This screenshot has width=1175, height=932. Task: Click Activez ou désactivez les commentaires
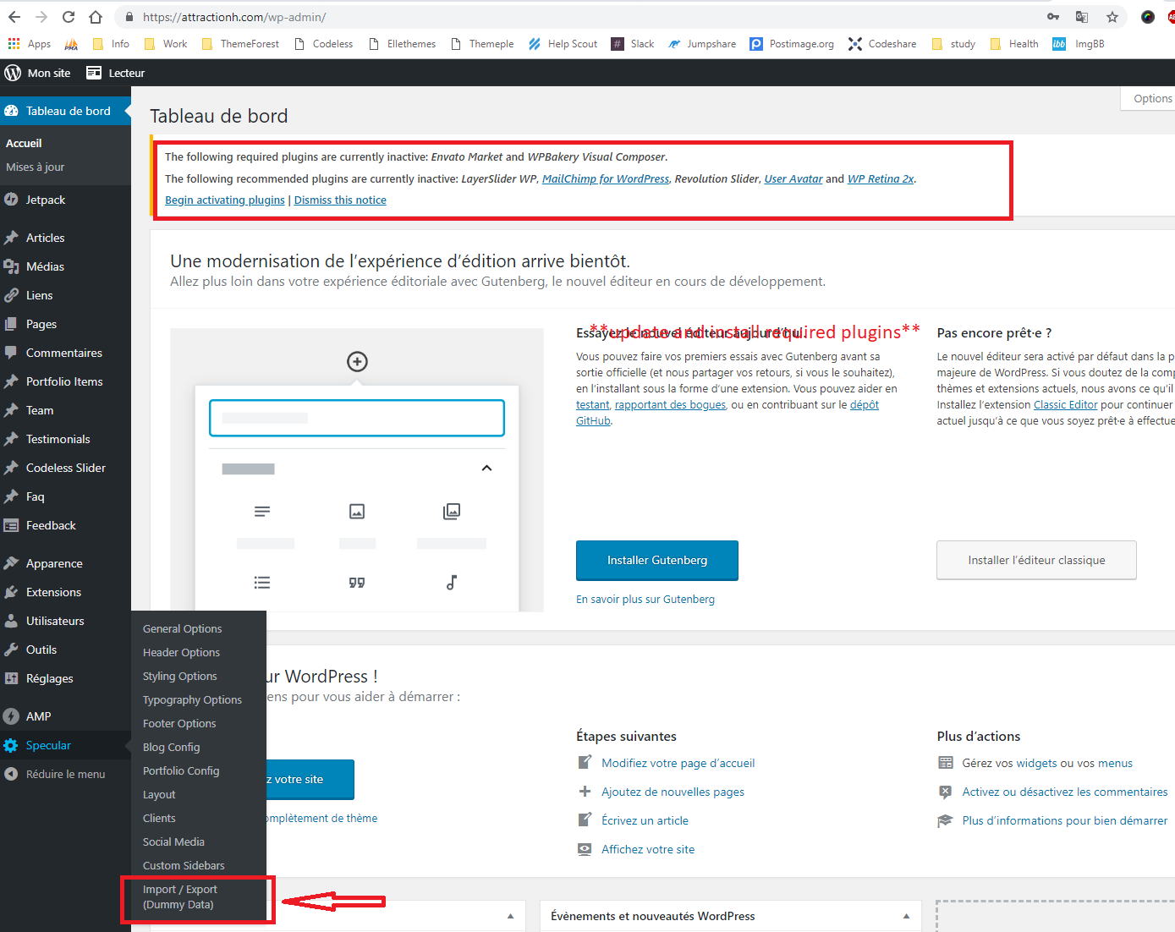[x=1065, y=792]
